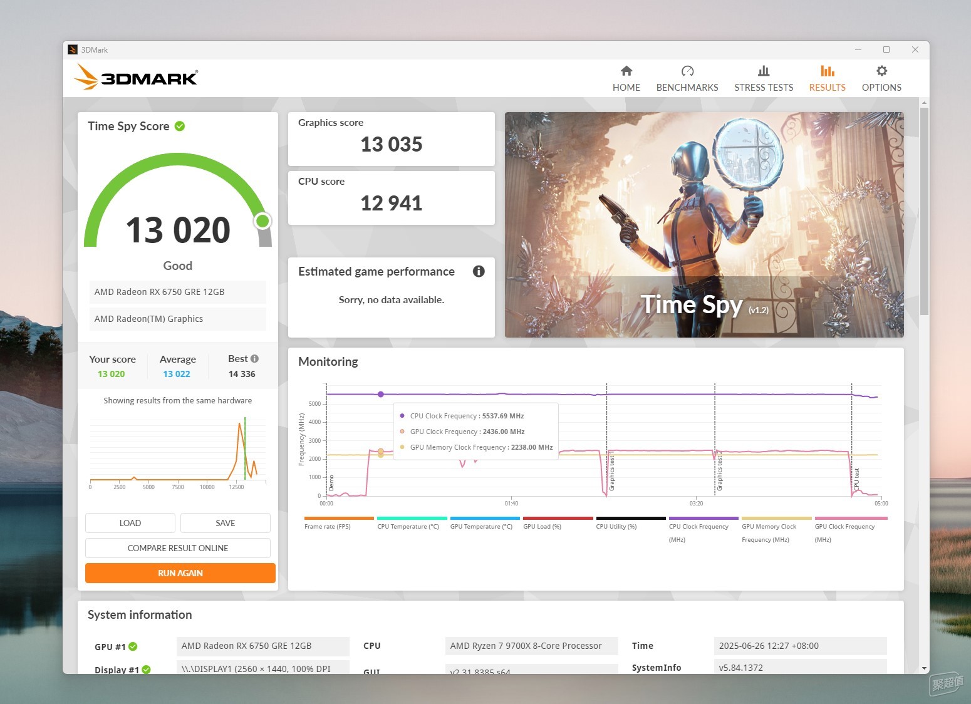Toggle GPU Load (%) chart legend
Screen dimensions: 971x704
pyautogui.click(x=558, y=523)
